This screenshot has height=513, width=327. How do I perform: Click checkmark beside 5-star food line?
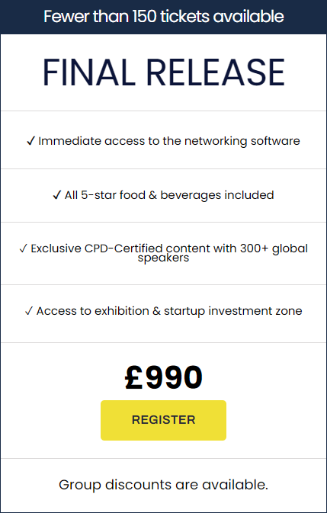[57, 195]
